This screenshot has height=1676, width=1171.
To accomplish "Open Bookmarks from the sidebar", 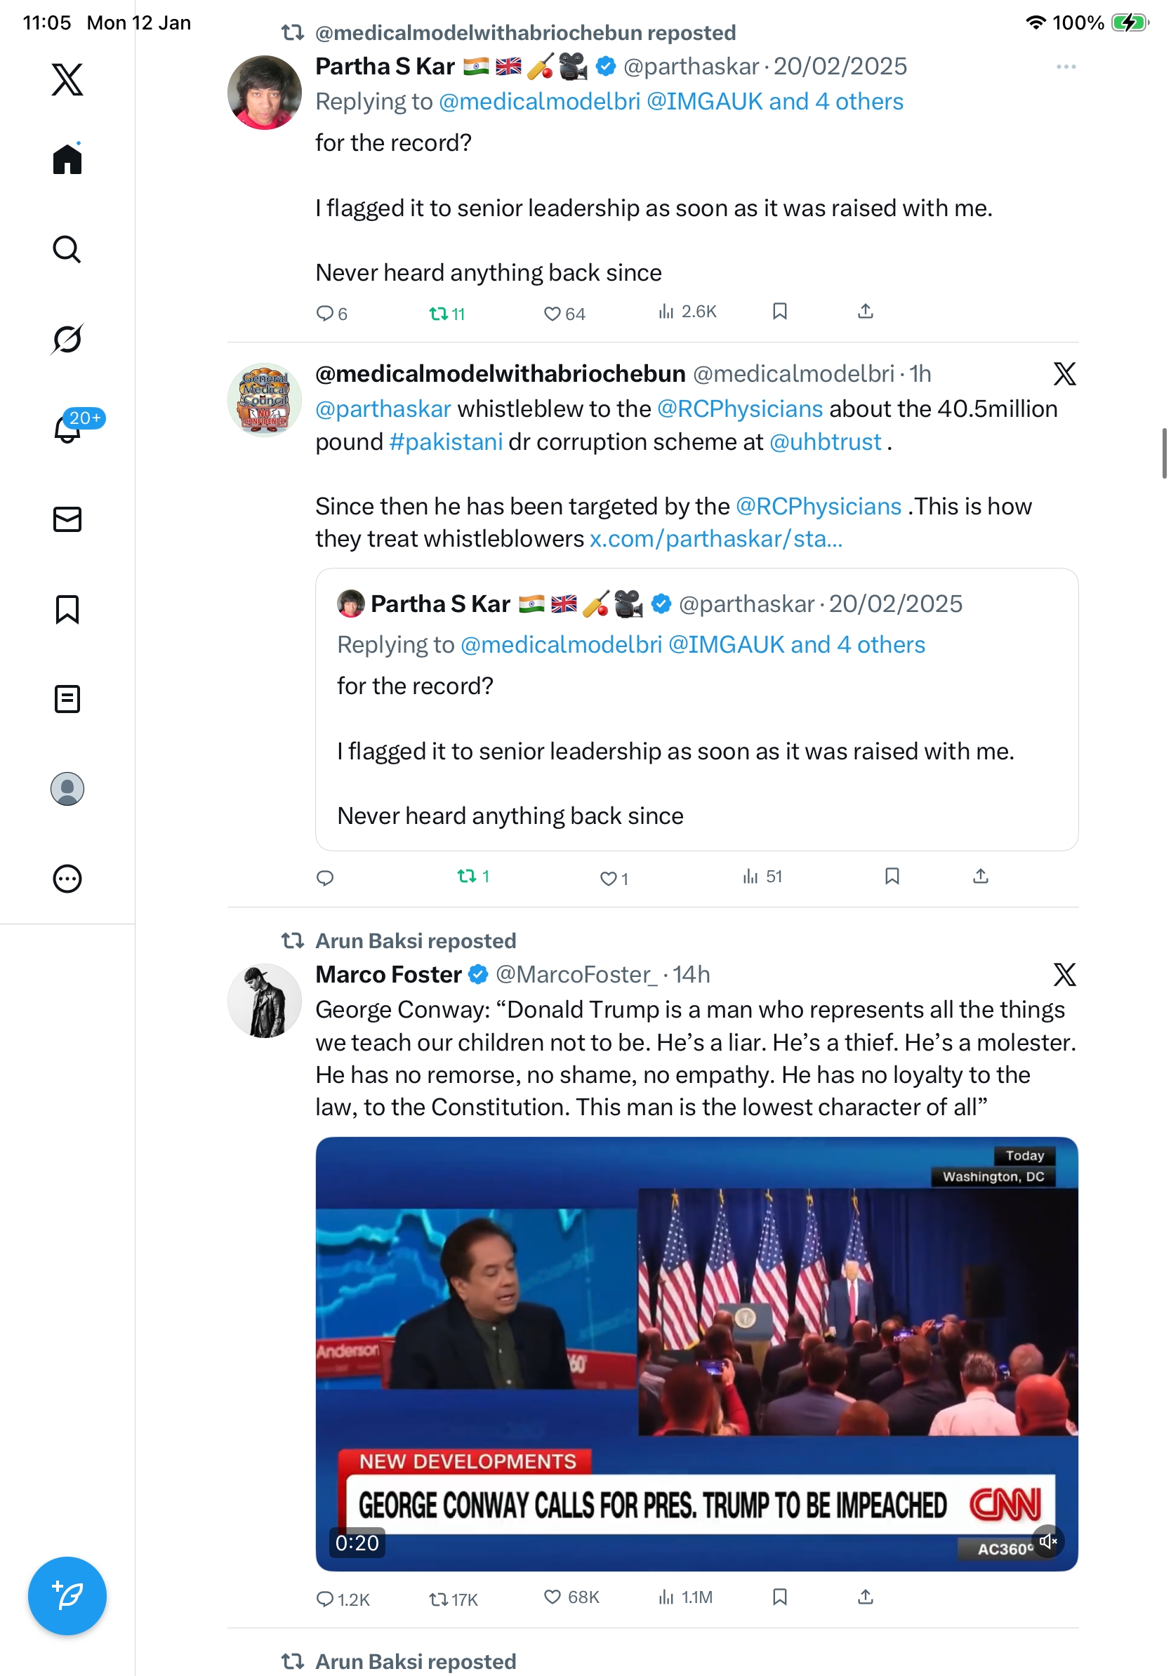I will pos(67,608).
